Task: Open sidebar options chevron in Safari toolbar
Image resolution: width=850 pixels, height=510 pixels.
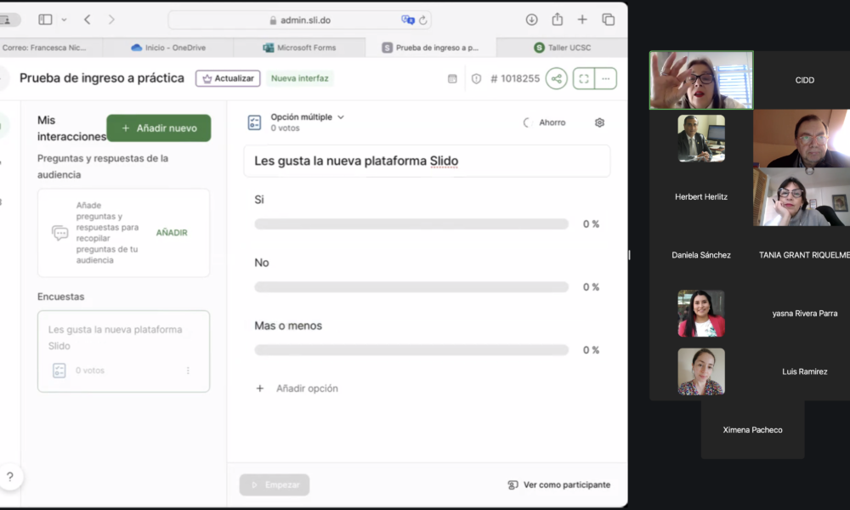Action: click(x=64, y=20)
